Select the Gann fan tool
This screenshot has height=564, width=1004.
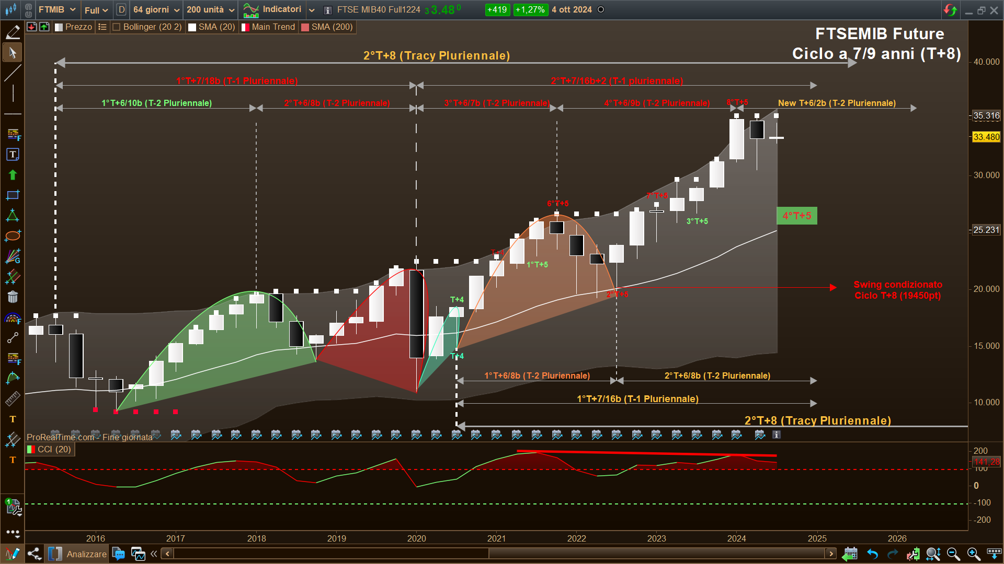13,256
